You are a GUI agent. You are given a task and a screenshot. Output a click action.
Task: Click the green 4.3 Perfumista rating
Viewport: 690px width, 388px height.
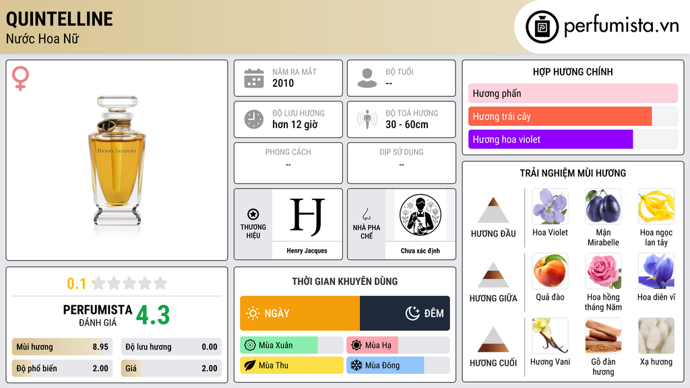(x=153, y=315)
